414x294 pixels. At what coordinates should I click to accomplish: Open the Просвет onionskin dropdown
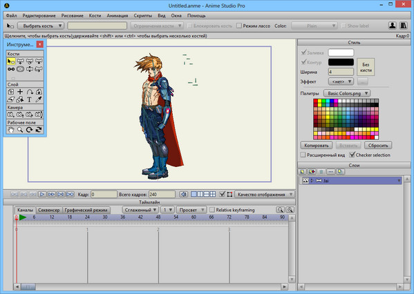pyautogui.click(x=191, y=210)
